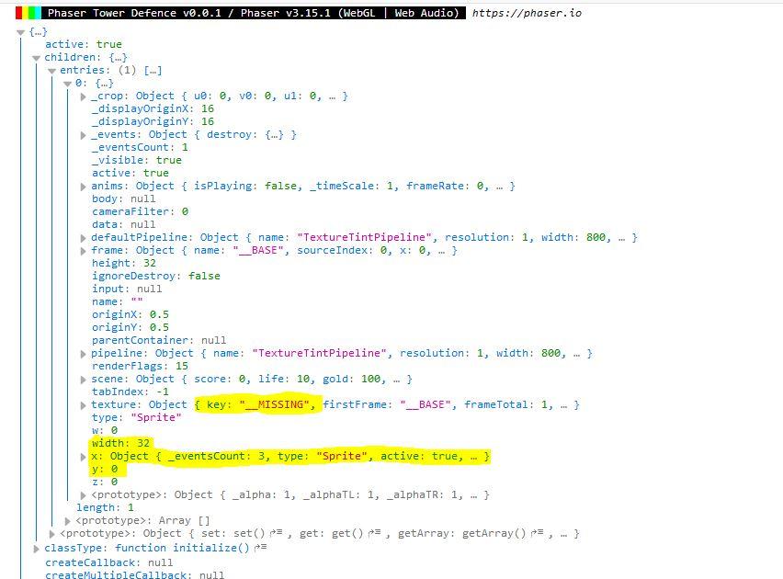Screen dimensions: 783x579
Task: Expand the classType function entry
Action: click(37, 549)
